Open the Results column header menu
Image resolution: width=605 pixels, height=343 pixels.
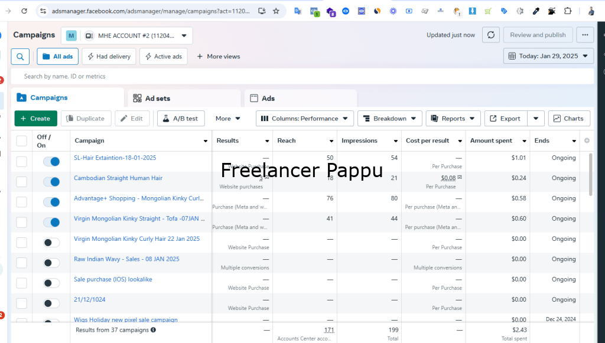click(x=267, y=141)
